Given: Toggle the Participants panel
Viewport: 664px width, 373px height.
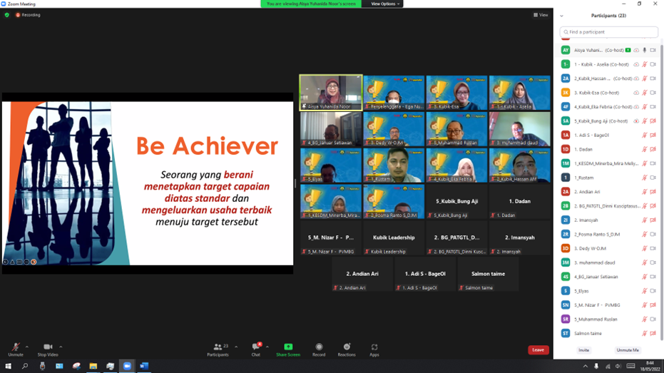Looking at the screenshot, I should pos(218,349).
